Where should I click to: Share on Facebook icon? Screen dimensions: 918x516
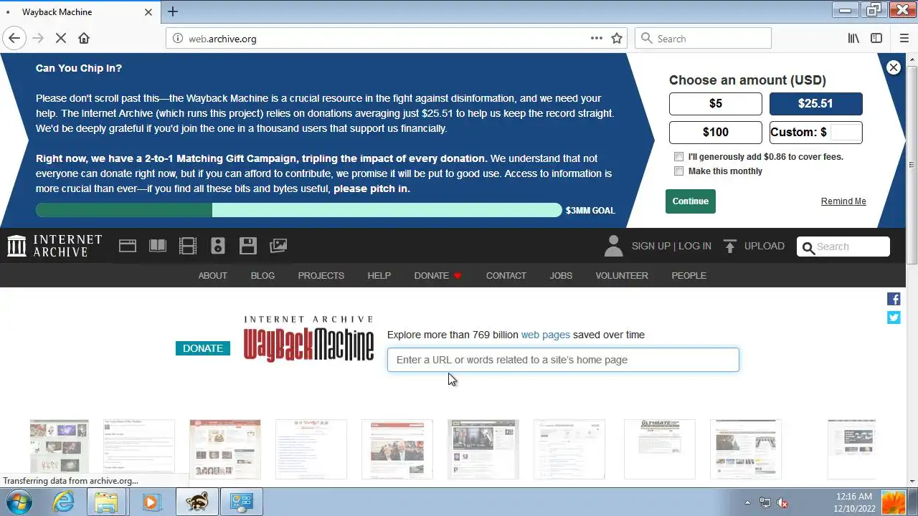[x=894, y=299]
